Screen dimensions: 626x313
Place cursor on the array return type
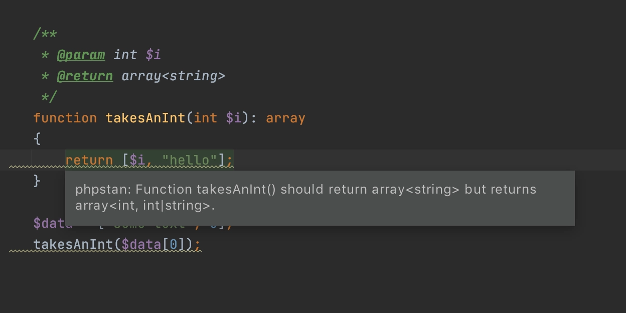pyautogui.click(x=285, y=118)
